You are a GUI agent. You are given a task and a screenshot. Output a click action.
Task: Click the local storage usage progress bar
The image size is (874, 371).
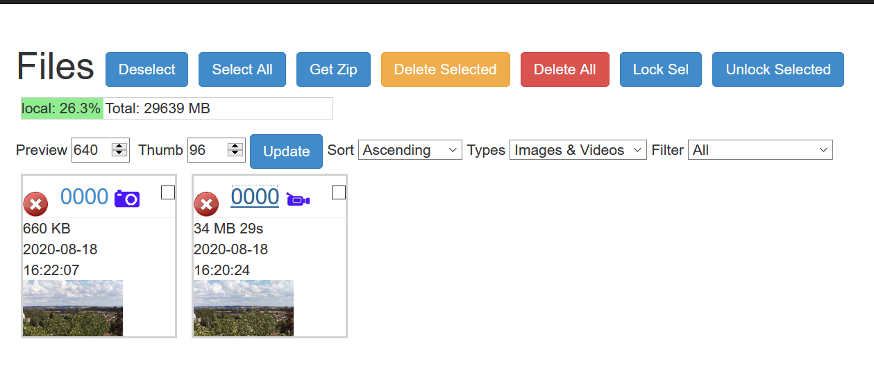coord(177,108)
